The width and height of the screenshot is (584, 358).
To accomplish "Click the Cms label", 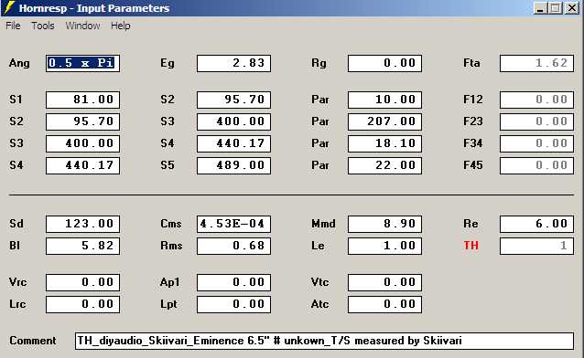I will [171, 224].
